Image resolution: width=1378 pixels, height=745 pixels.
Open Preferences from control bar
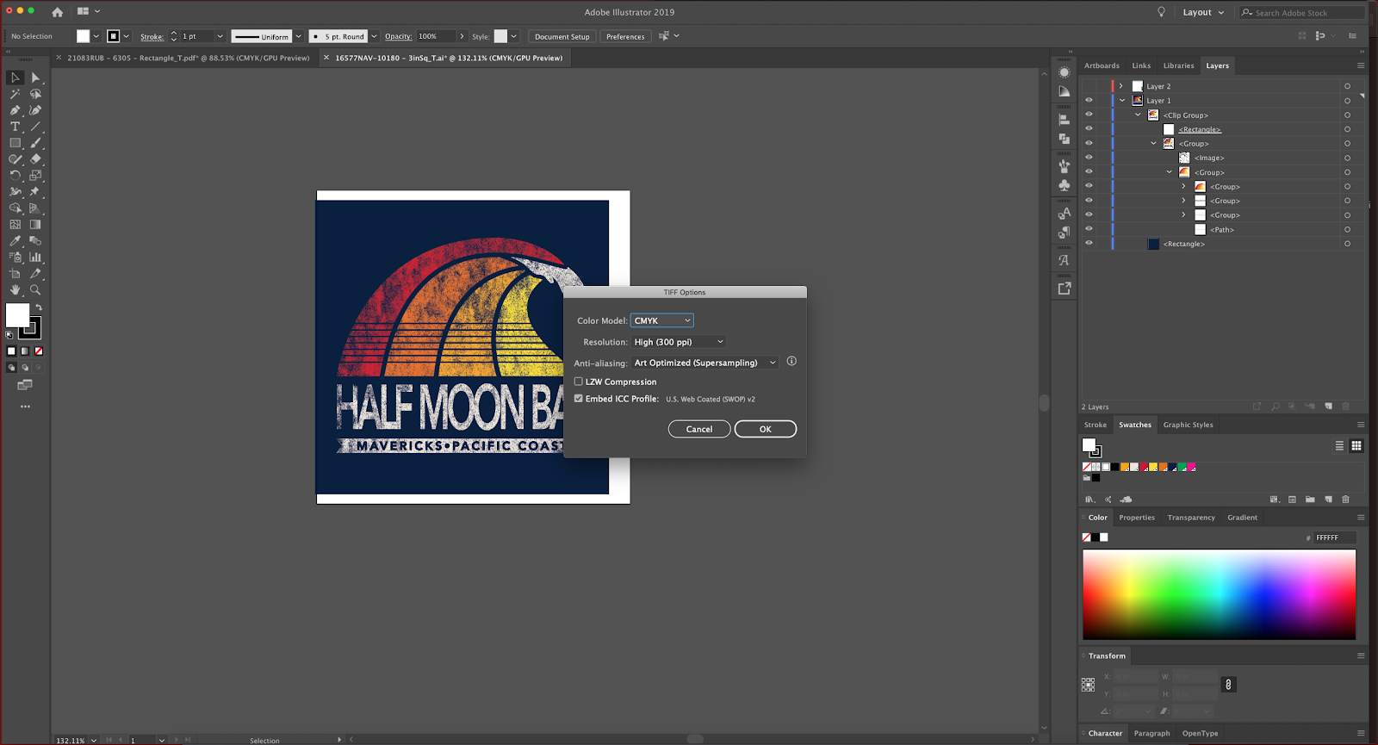(x=625, y=36)
